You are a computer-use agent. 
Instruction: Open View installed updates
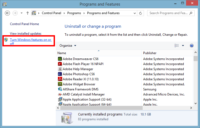(26, 34)
